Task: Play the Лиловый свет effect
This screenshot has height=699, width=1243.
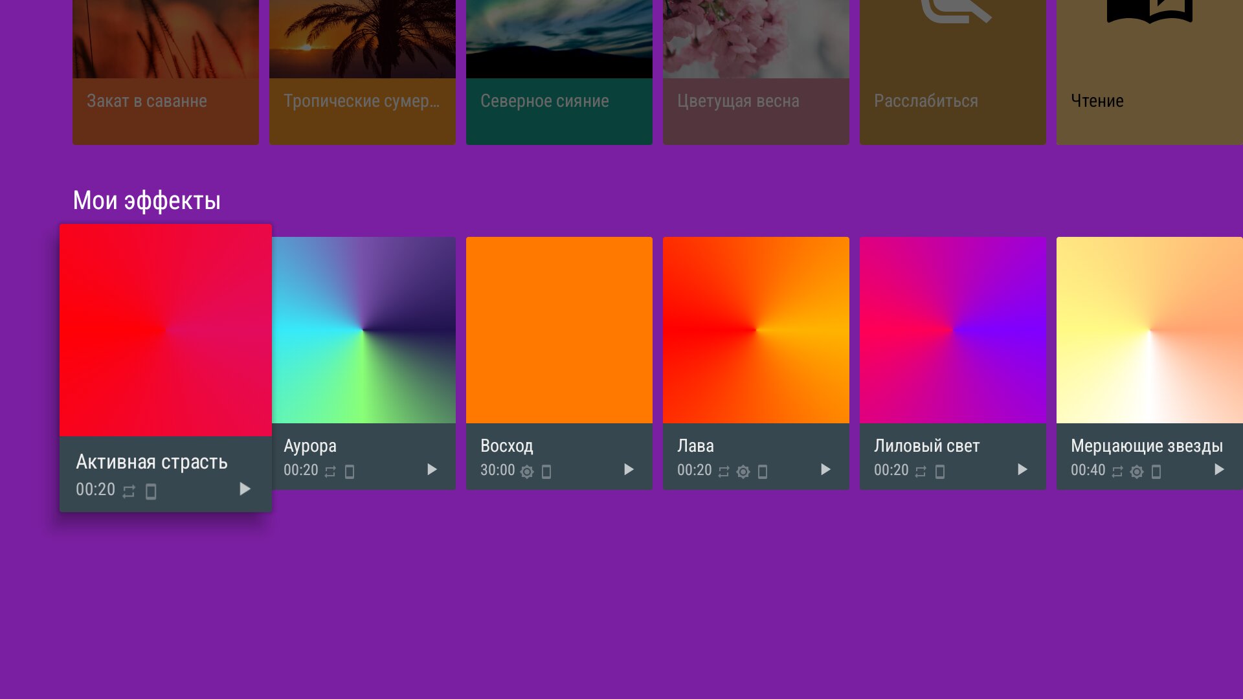Action: (x=1022, y=469)
